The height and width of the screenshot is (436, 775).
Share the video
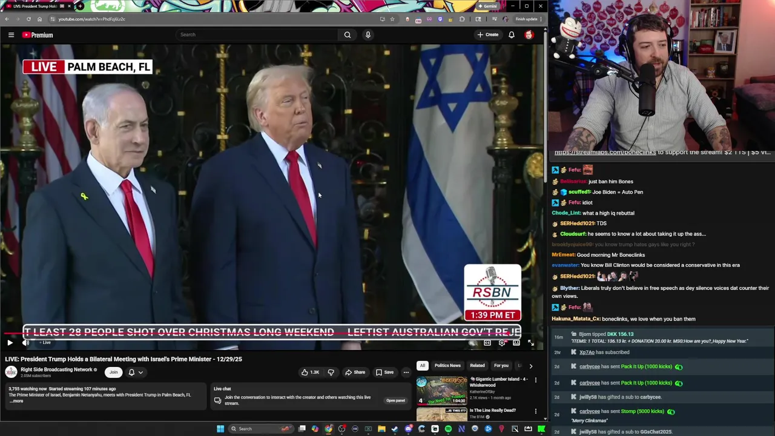click(x=355, y=372)
